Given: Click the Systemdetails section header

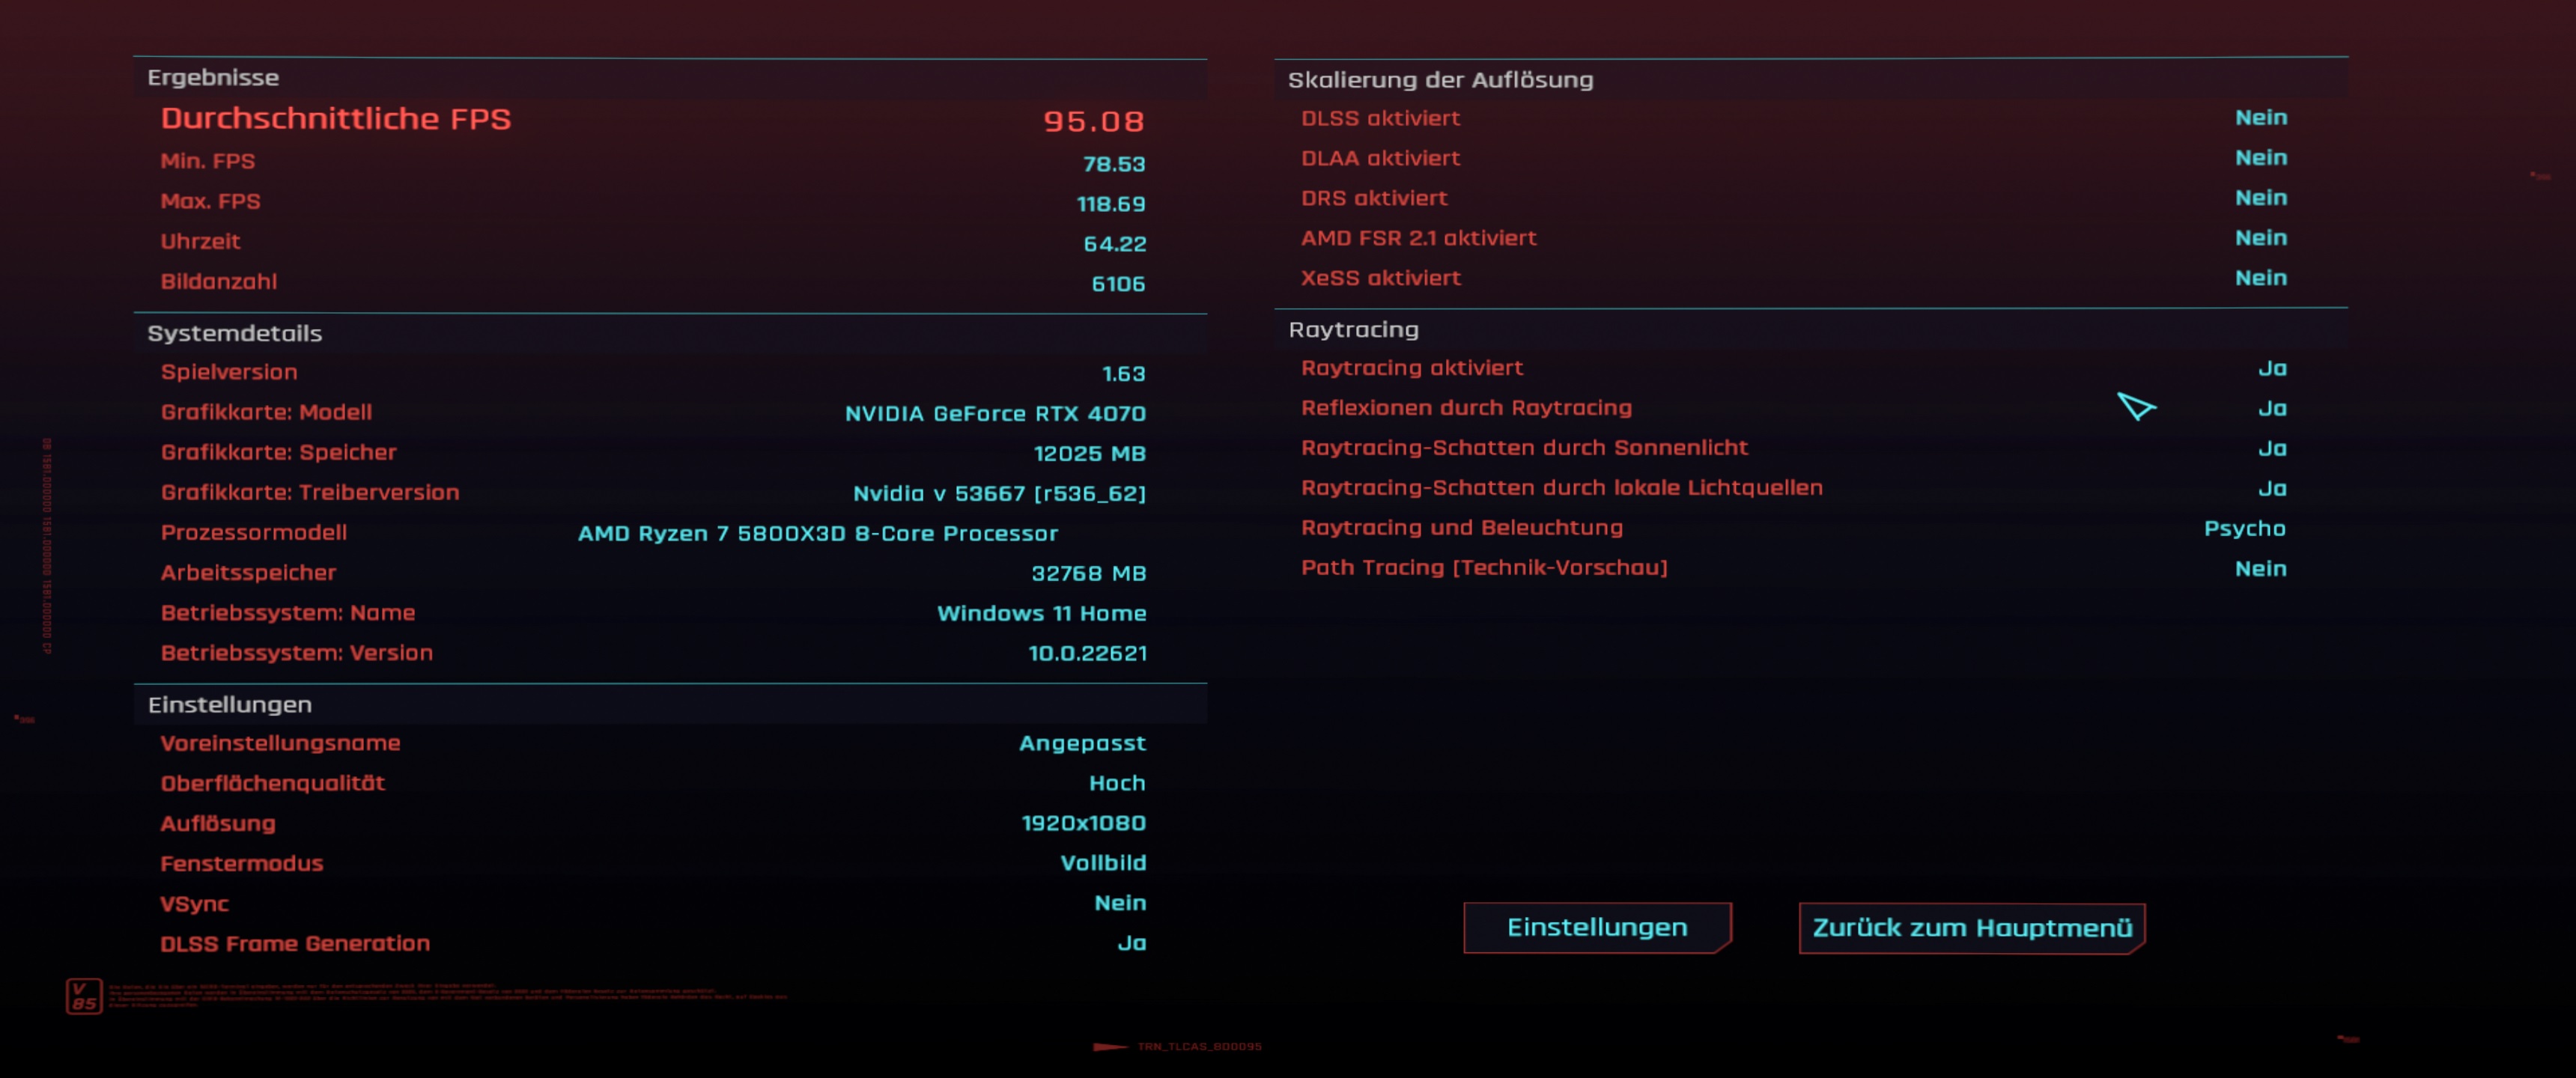Looking at the screenshot, I should [x=234, y=333].
